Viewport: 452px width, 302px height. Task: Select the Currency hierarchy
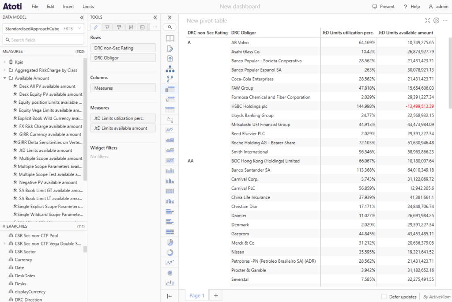coord(23,260)
